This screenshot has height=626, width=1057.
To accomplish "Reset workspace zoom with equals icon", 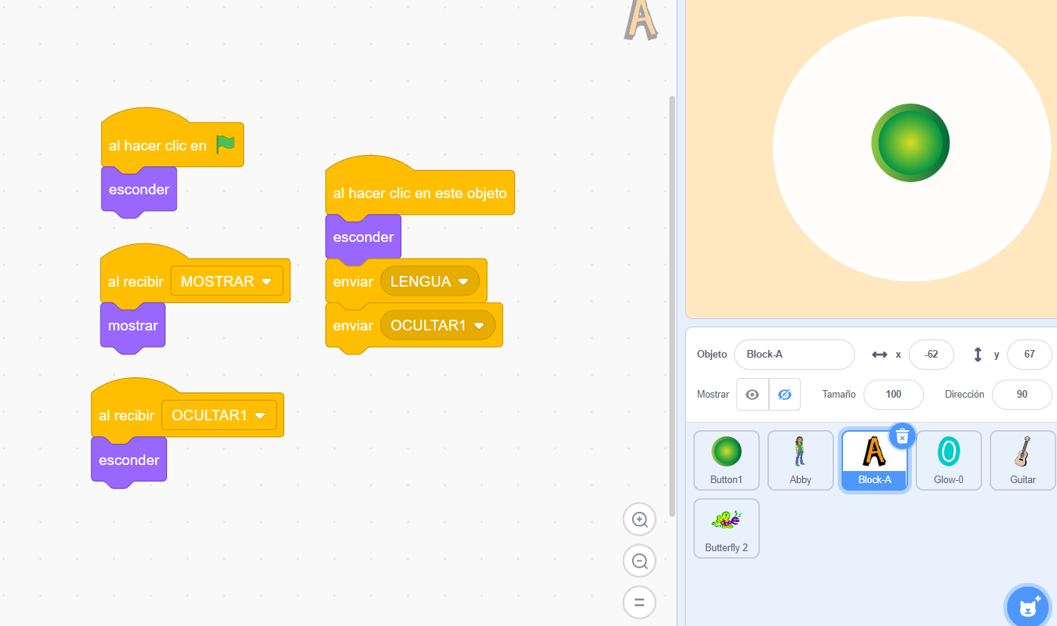I will tap(640, 603).
